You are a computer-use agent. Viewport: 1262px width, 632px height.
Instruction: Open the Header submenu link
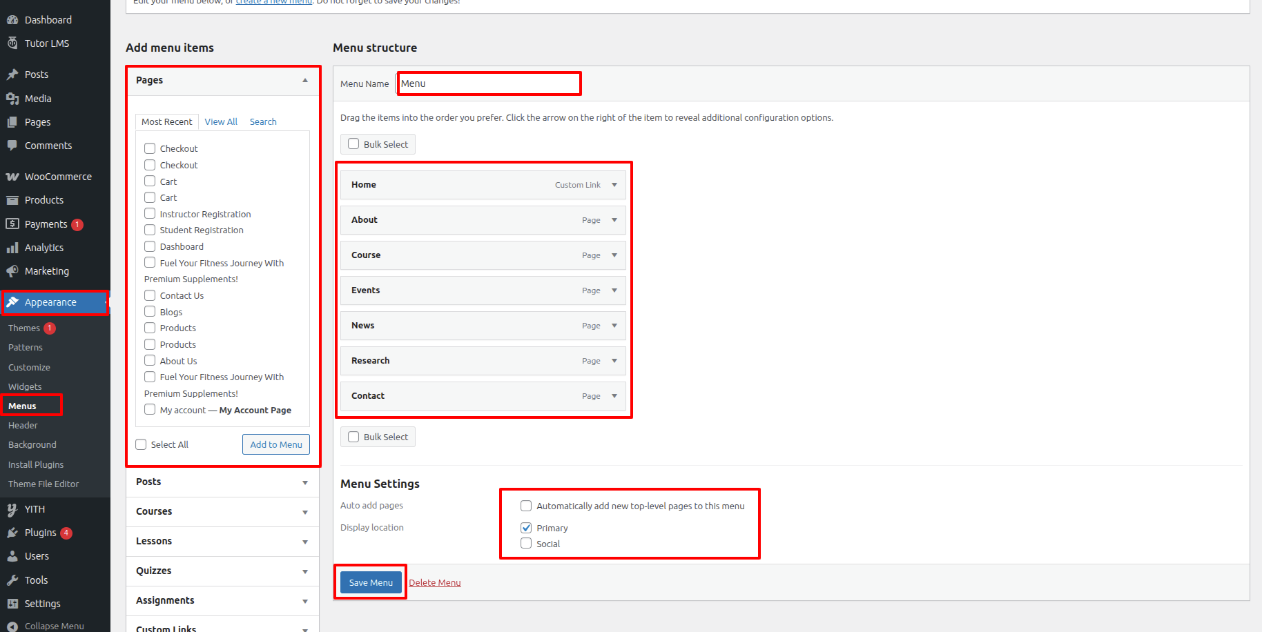click(23, 426)
